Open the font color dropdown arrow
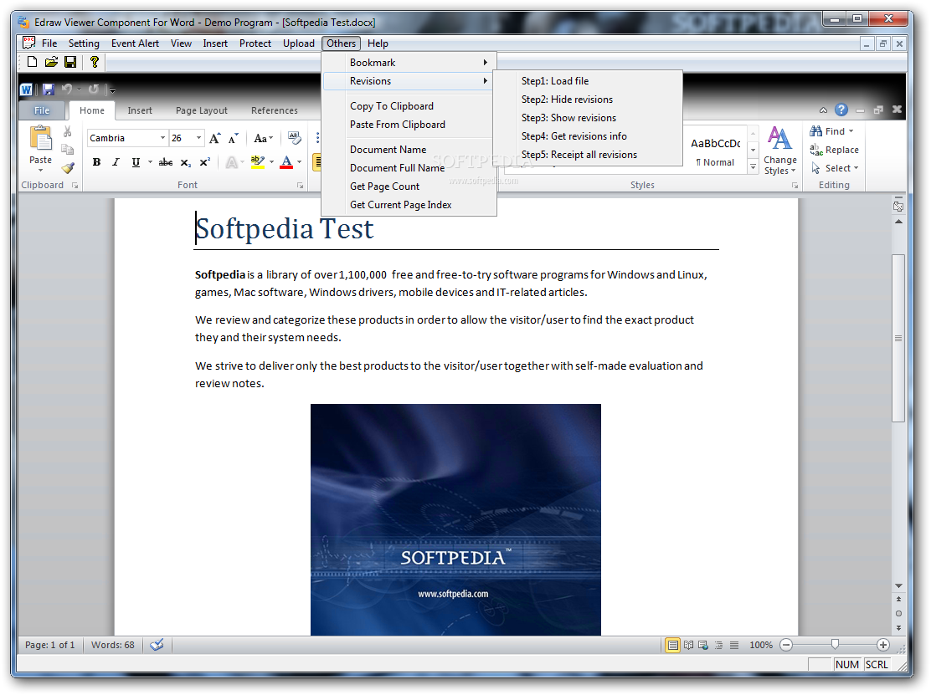The height and width of the screenshot is (695, 931). [299, 162]
